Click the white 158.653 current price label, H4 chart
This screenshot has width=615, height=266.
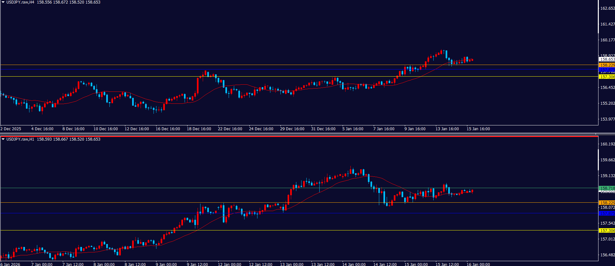click(x=607, y=59)
